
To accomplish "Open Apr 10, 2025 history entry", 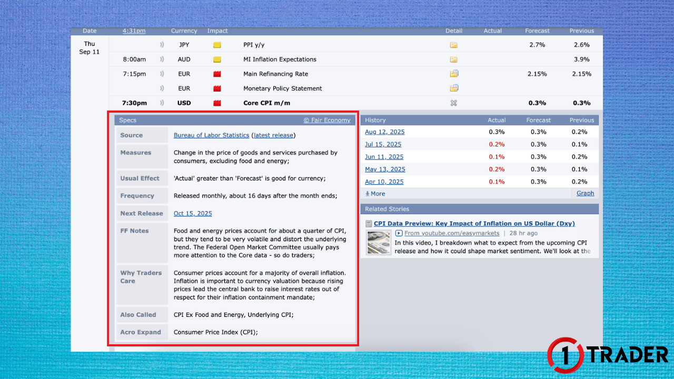I will point(384,182).
